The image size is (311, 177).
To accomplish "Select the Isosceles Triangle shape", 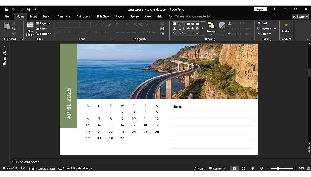I will 174,28.
